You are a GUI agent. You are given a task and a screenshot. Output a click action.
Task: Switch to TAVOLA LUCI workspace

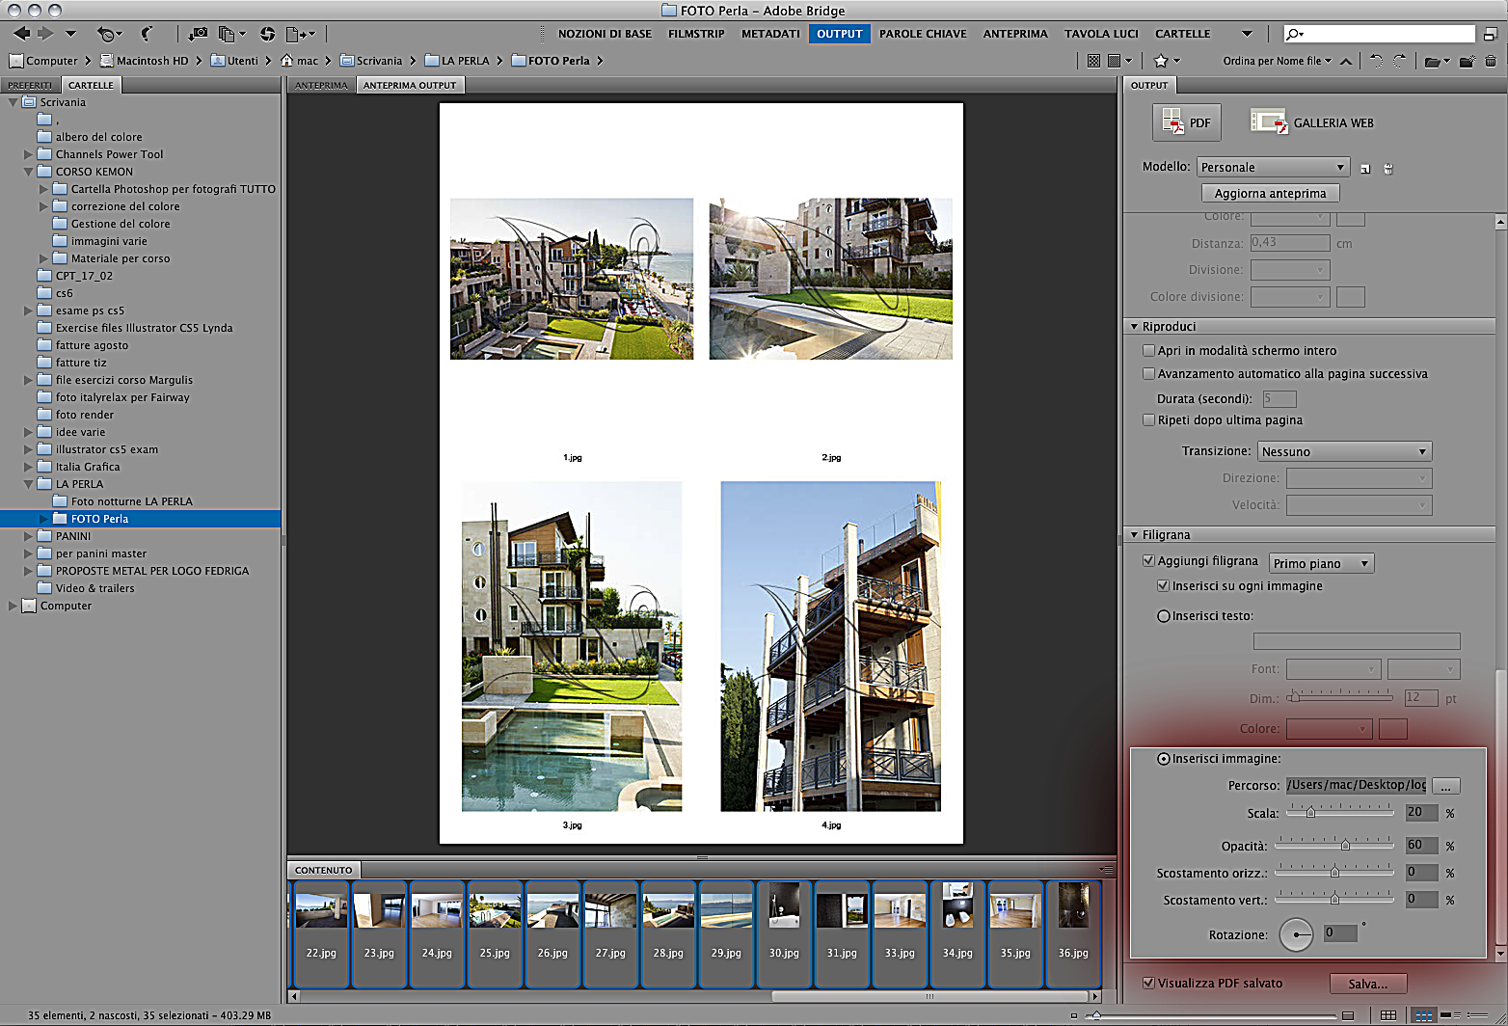[1101, 34]
